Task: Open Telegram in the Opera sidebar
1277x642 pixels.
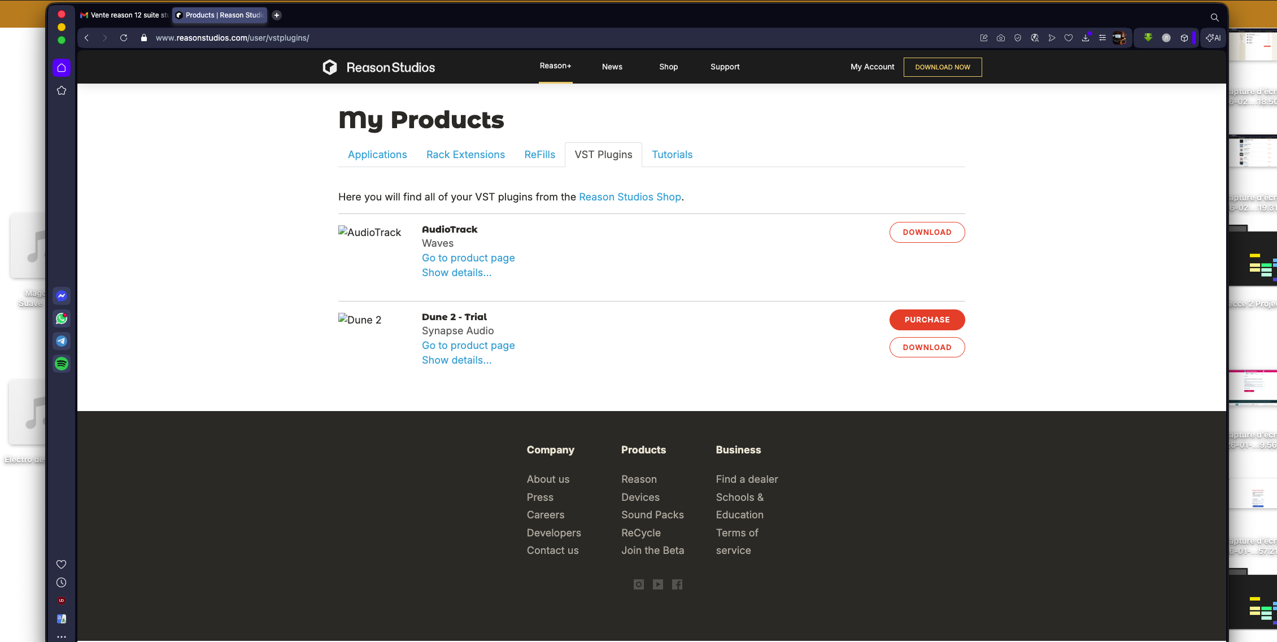Action: pos(62,341)
